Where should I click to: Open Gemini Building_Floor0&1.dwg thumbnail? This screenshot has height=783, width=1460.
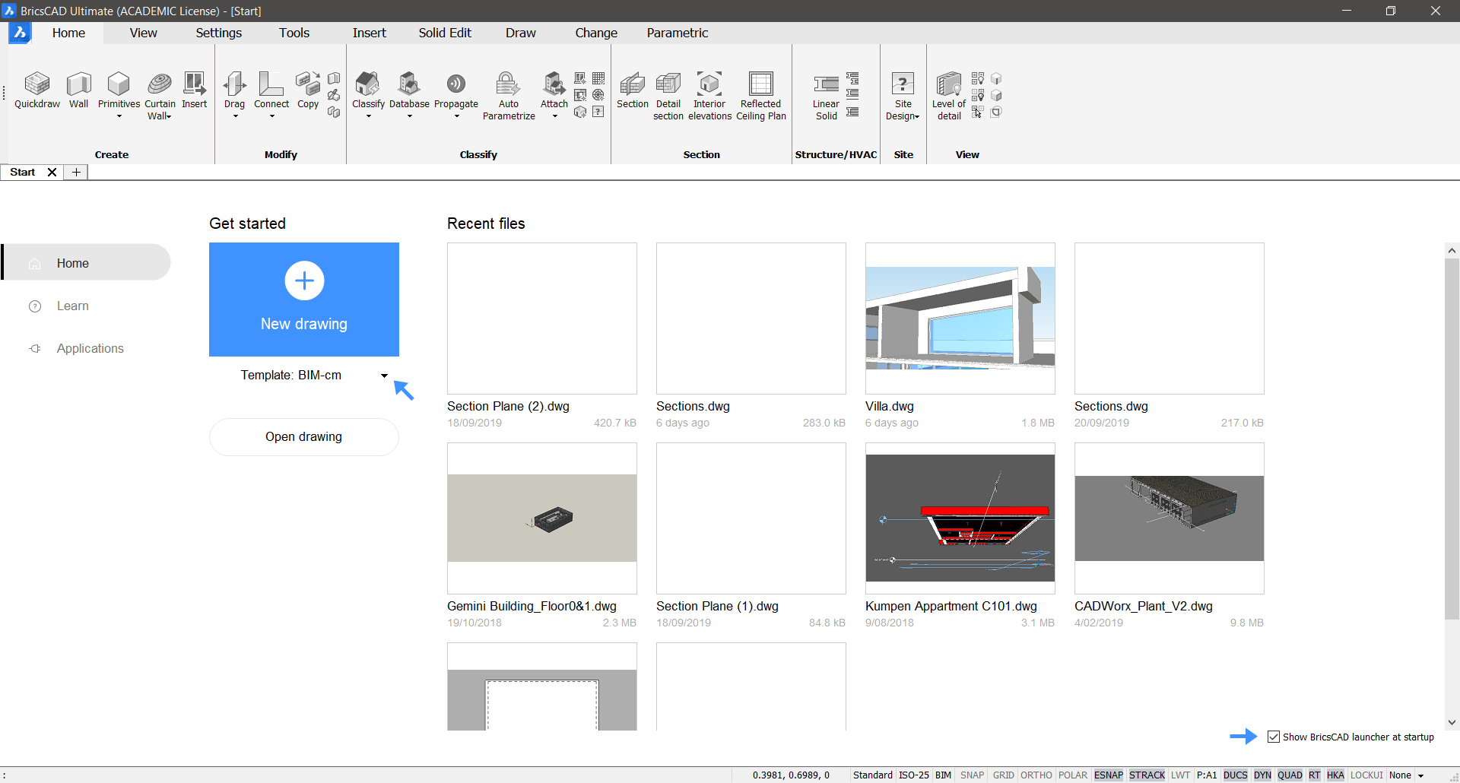[542, 518]
